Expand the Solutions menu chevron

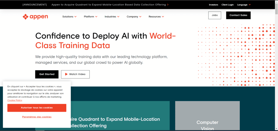click(75, 17)
